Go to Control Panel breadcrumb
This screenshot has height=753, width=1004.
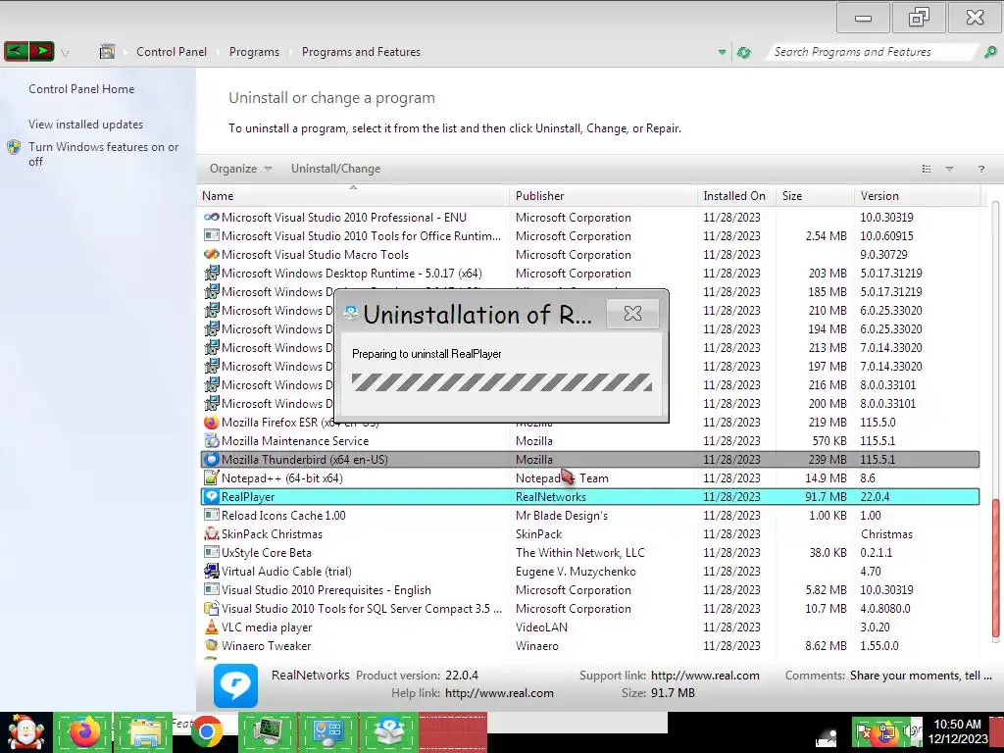[172, 52]
